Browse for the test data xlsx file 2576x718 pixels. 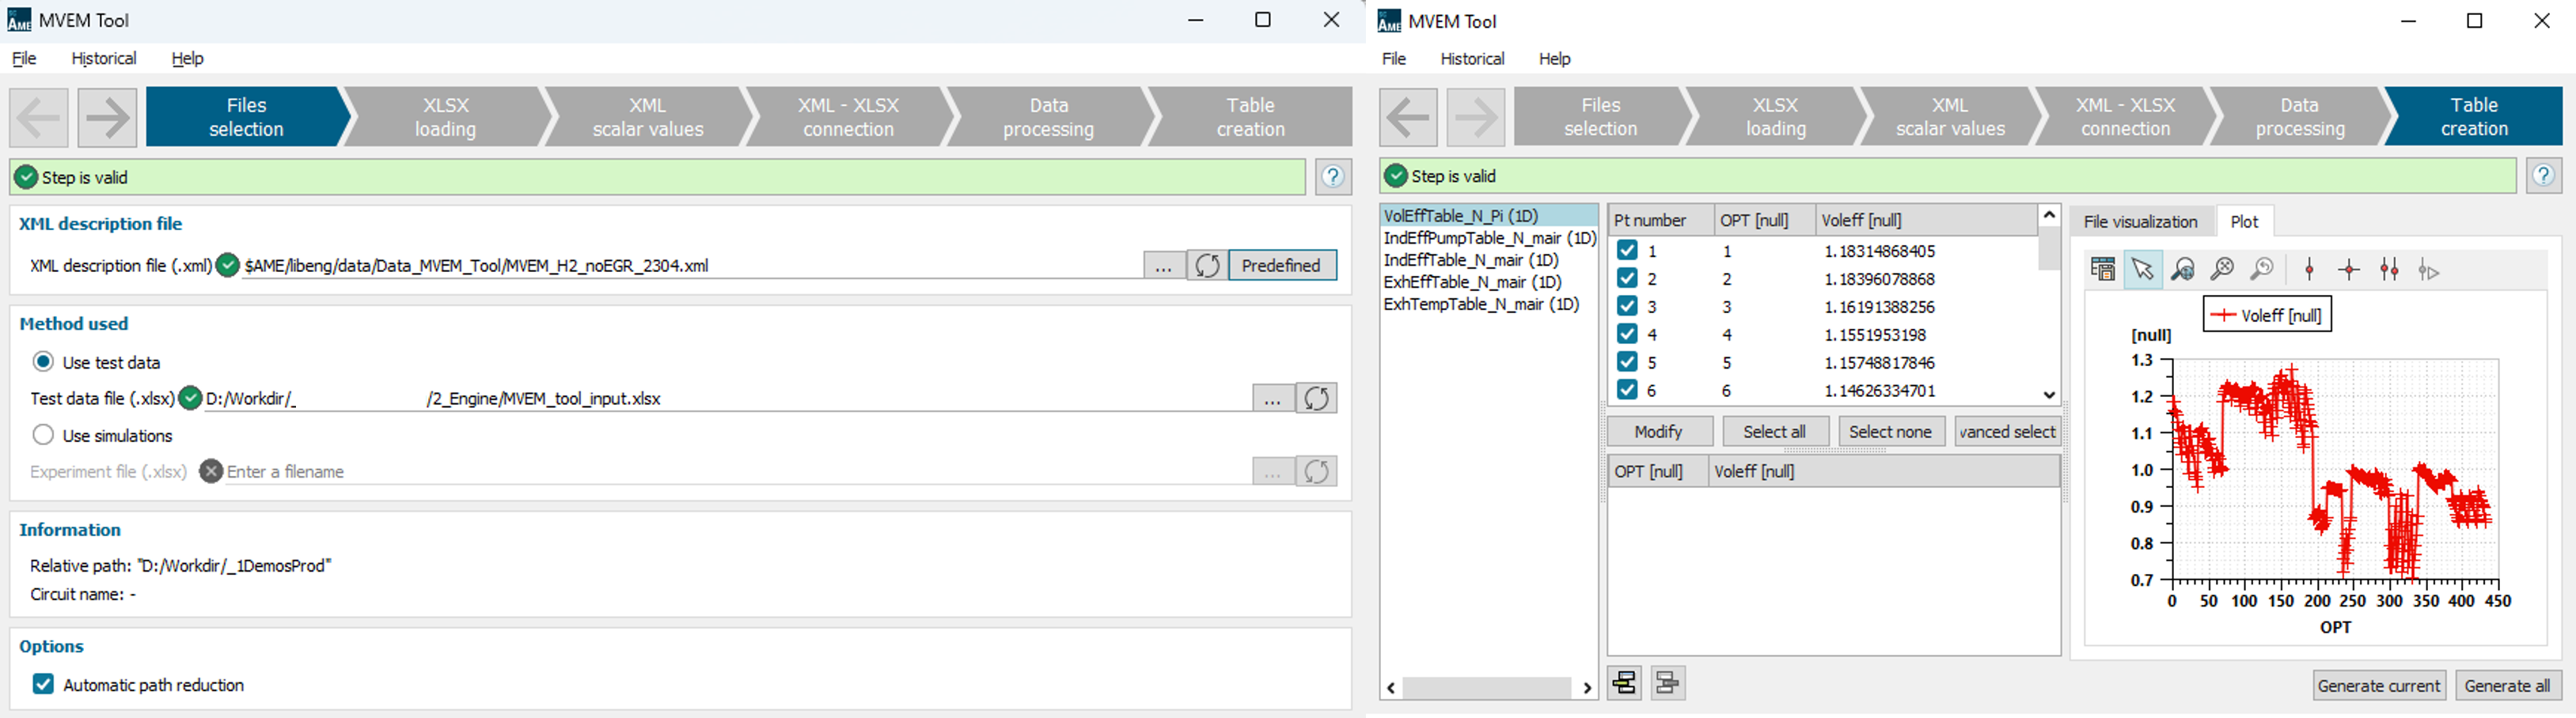1272,399
